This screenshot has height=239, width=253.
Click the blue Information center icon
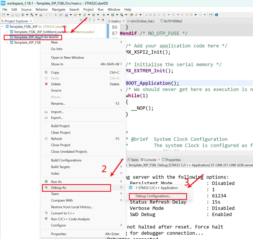(216, 15)
